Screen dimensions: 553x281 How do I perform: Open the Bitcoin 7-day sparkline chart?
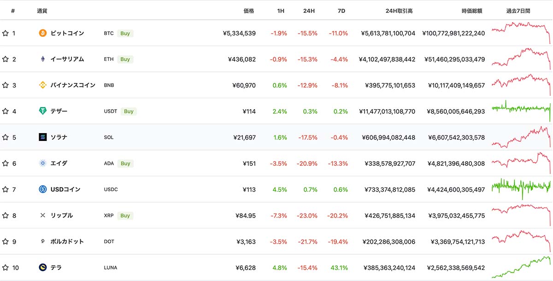click(x=521, y=33)
